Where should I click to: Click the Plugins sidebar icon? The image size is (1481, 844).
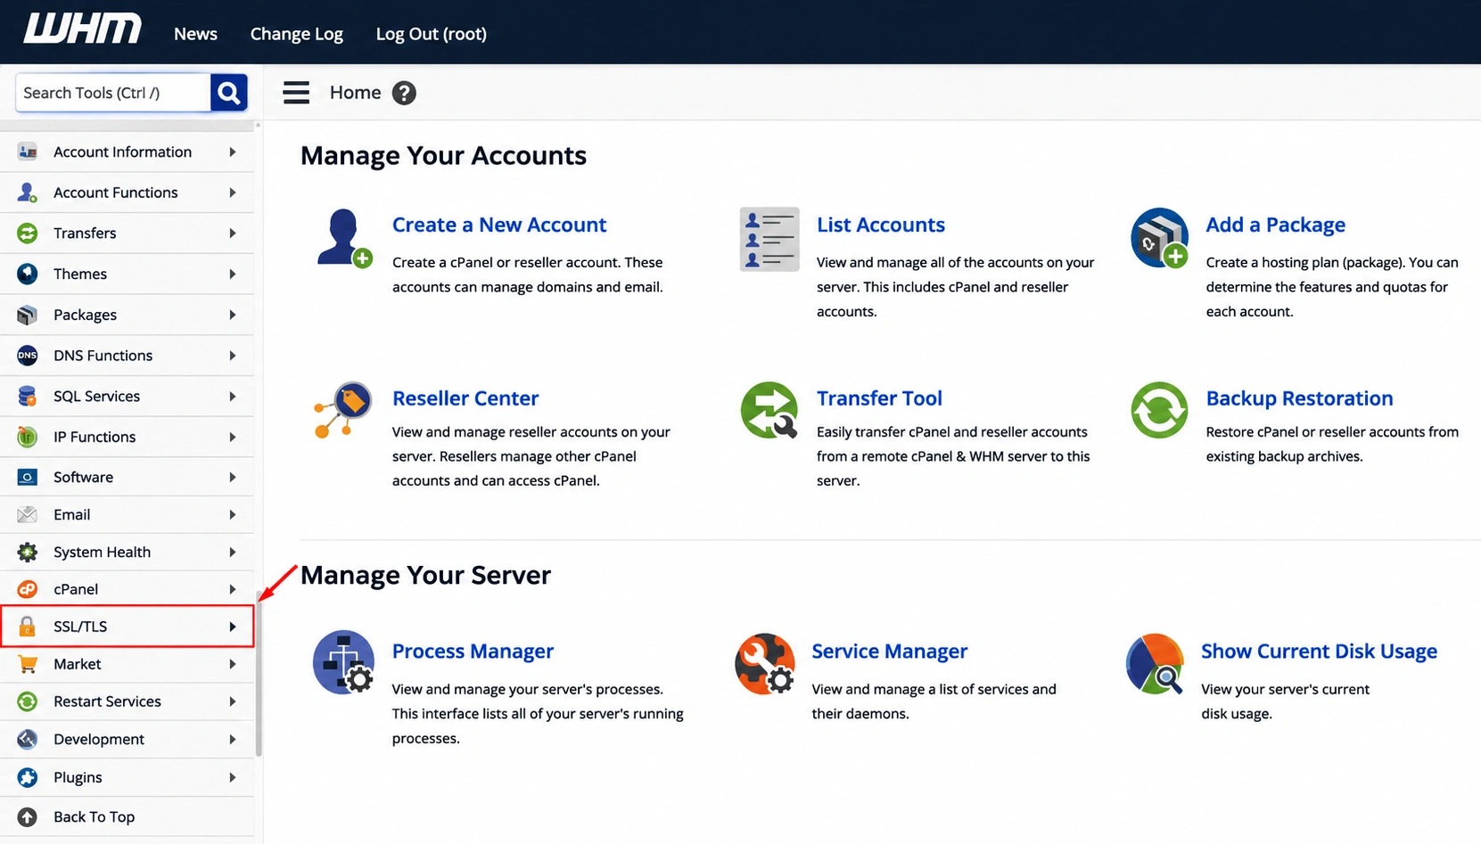[28, 777]
